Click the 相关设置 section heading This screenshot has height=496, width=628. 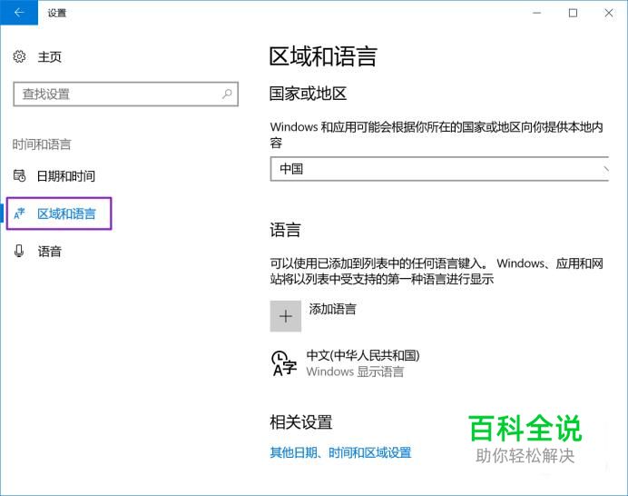point(300,422)
